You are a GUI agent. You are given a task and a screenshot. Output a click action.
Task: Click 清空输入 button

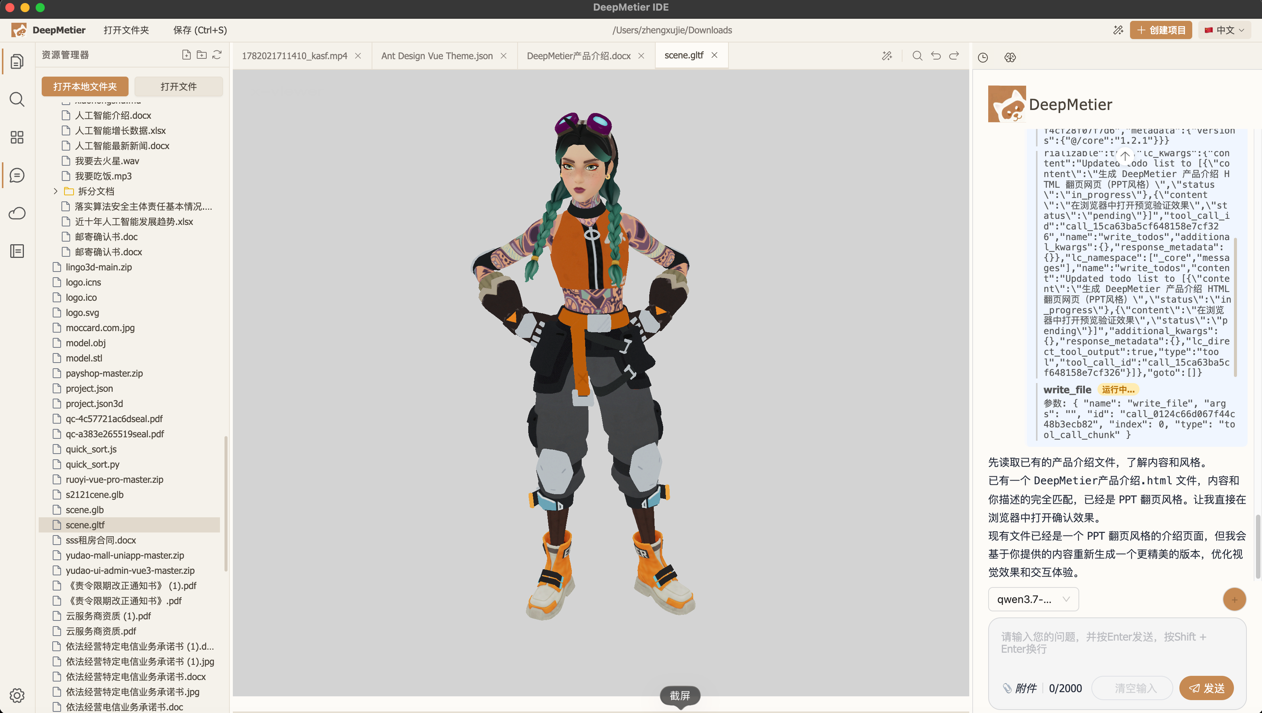coord(1133,688)
